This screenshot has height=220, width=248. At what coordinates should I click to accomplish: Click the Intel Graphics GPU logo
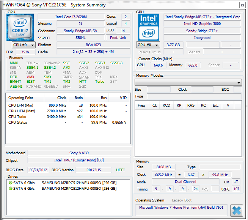(149, 27)
